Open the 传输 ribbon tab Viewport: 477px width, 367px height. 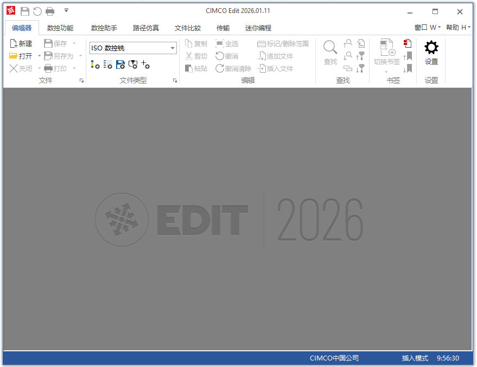[x=223, y=28]
